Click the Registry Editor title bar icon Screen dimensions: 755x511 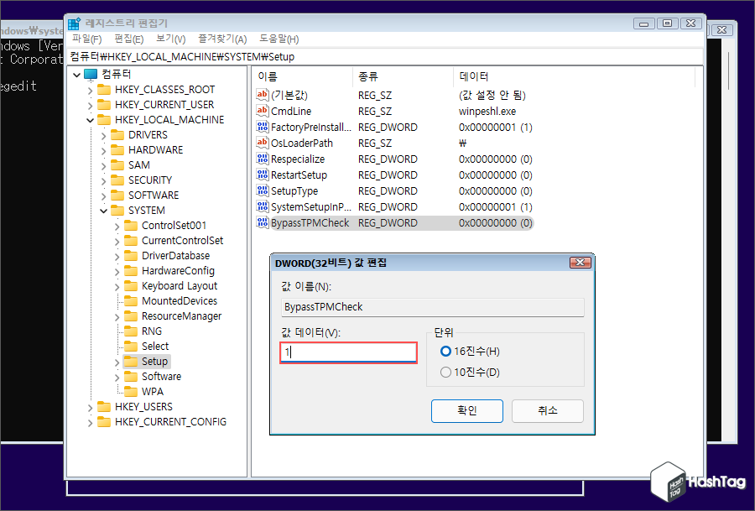[x=75, y=23]
